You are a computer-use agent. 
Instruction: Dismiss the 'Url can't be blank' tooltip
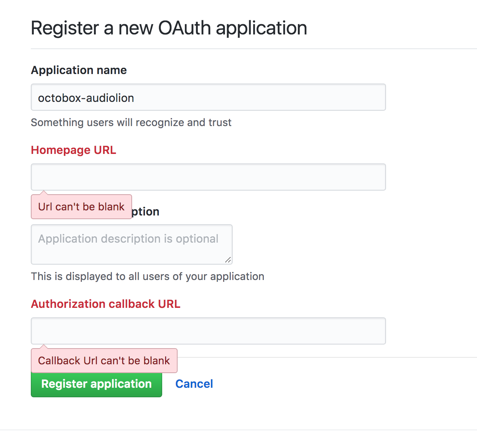[x=81, y=206]
